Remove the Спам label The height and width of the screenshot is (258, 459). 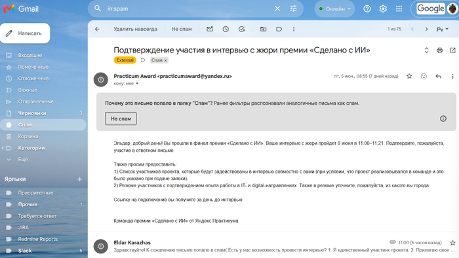click(165, 60)
